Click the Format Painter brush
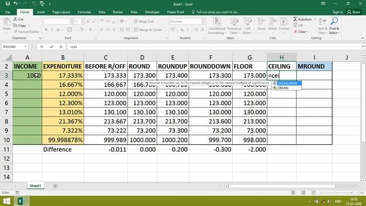This screenshot has height=206, width=366. pyautogui.click(x=15, y=31)
